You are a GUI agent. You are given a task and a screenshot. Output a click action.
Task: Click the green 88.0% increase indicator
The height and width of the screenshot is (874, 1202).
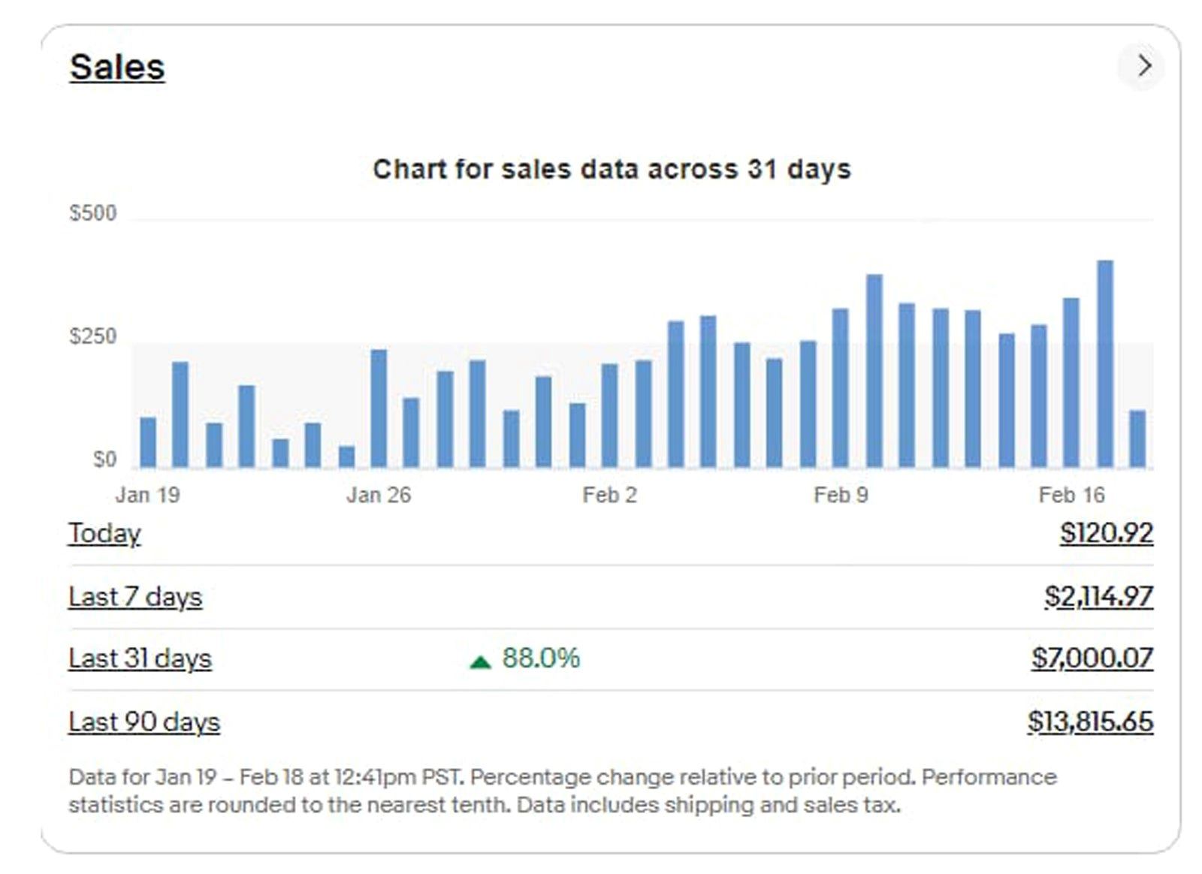(x=526, y=659)
